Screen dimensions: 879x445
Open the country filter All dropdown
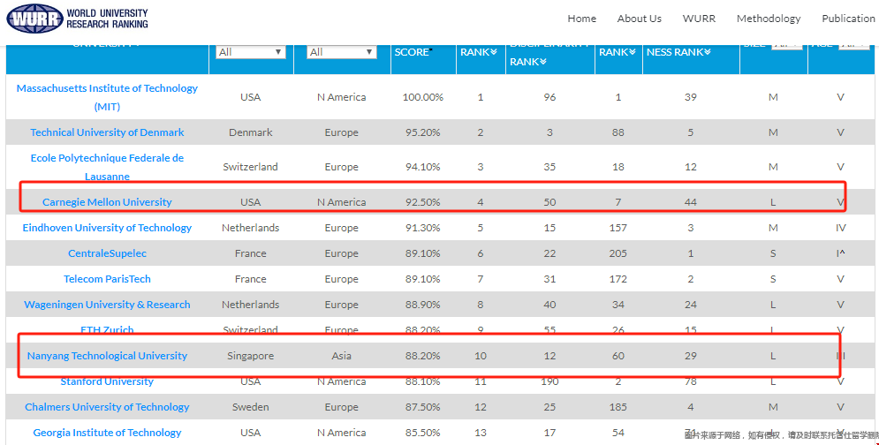[x=251, y=52]
